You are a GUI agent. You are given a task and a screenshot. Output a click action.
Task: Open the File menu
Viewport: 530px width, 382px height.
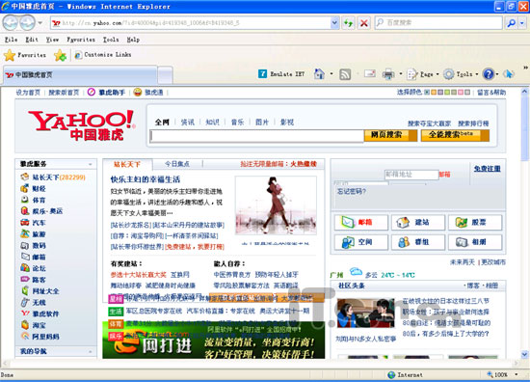pyautogui.click(x=12, y=40)
